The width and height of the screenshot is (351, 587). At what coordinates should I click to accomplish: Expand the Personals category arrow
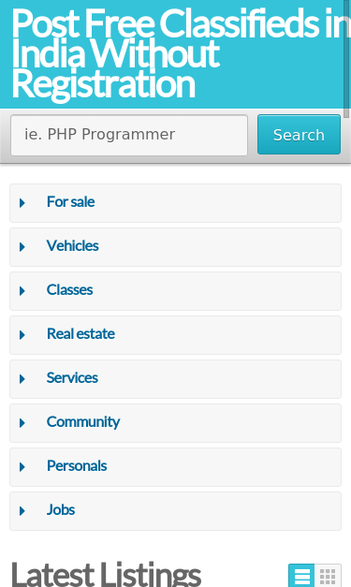[x=22, y=467]
